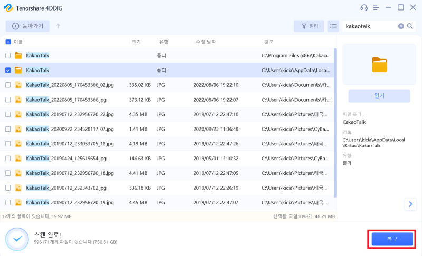
Task: Click the magnifier search icon
Action: coord(410,26)
